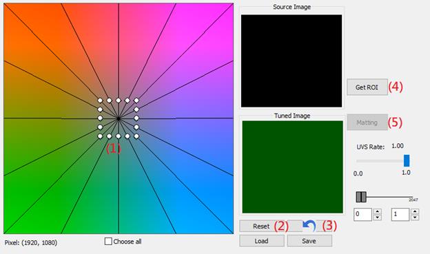This screenshot has height=254, width=430.
Task: Select the bottom-right corner control point
Action: [136, 136]
